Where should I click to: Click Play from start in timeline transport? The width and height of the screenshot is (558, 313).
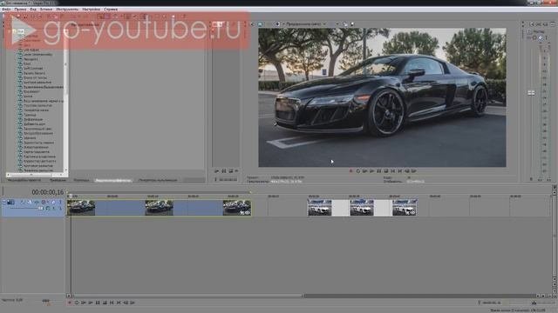pos(84,303)
